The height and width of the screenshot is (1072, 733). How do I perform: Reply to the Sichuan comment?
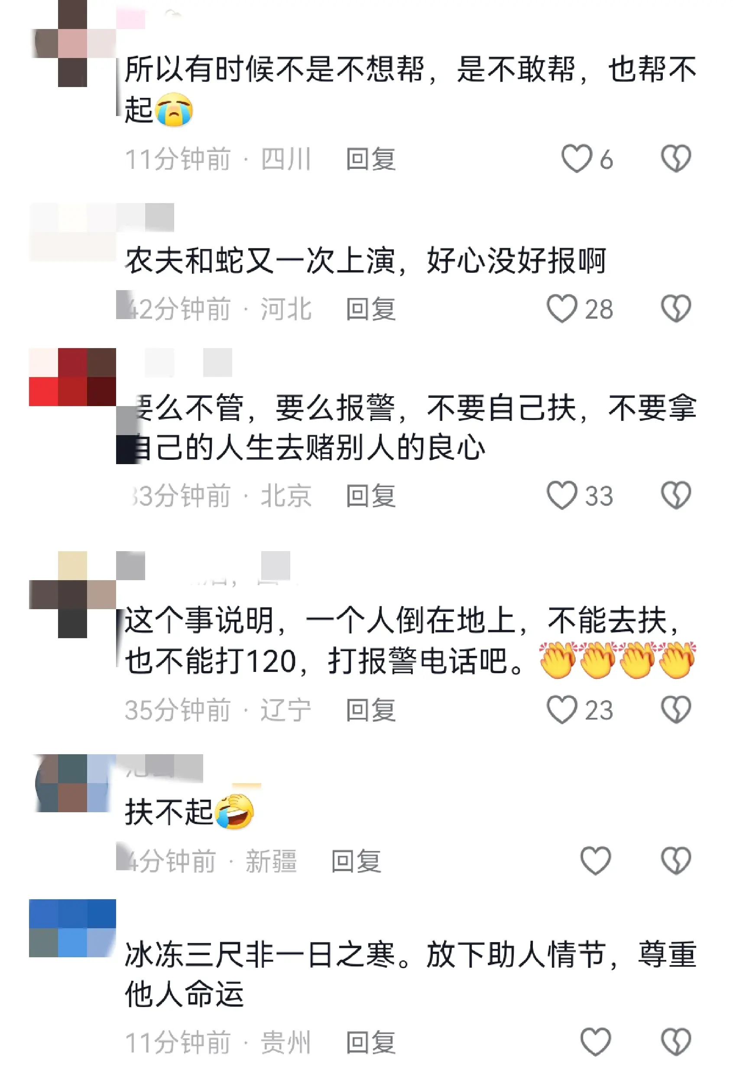pos(371,159)
